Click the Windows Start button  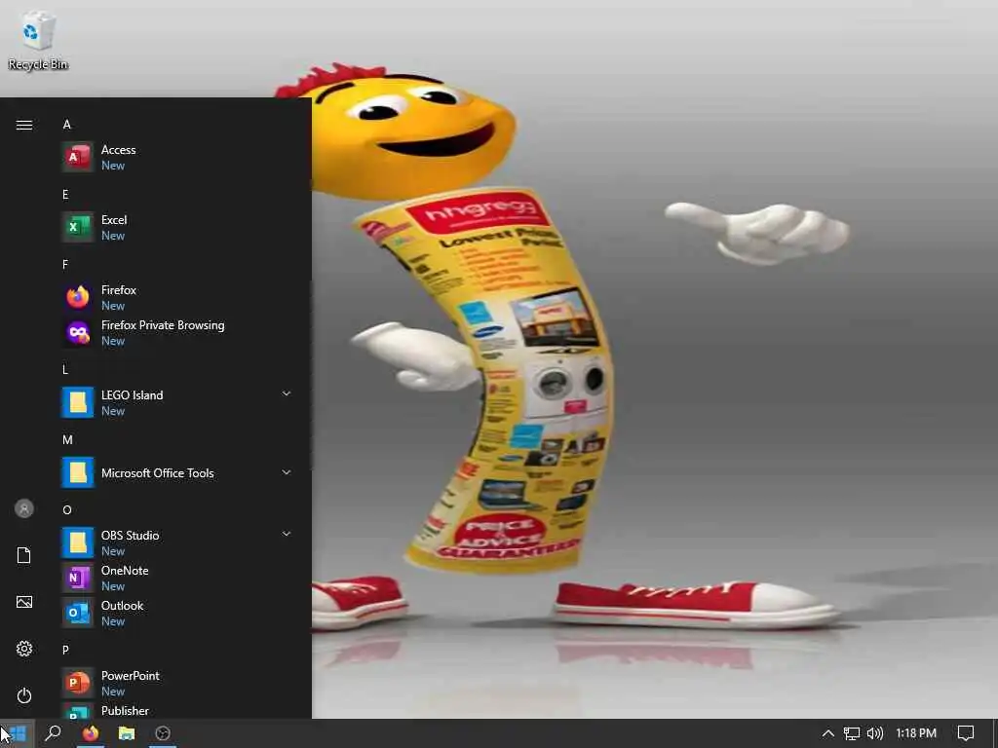(18, 733)
